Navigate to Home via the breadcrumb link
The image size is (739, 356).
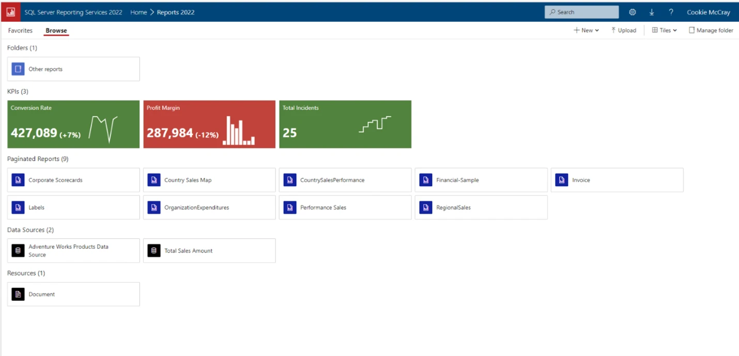[x=138, y=12]
